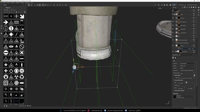
Task: Select the radiation trefoil sign alpha
Action: [17, 77]
